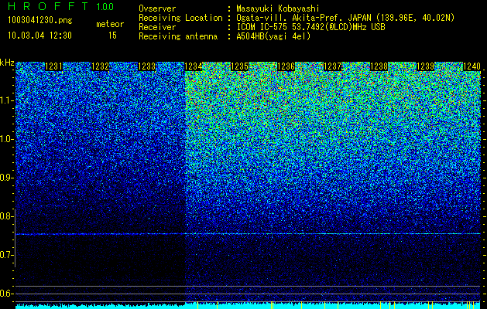Select the 1232 time marker label
Image resolution: width=487 pixels, height=309 pixels.
101,66
